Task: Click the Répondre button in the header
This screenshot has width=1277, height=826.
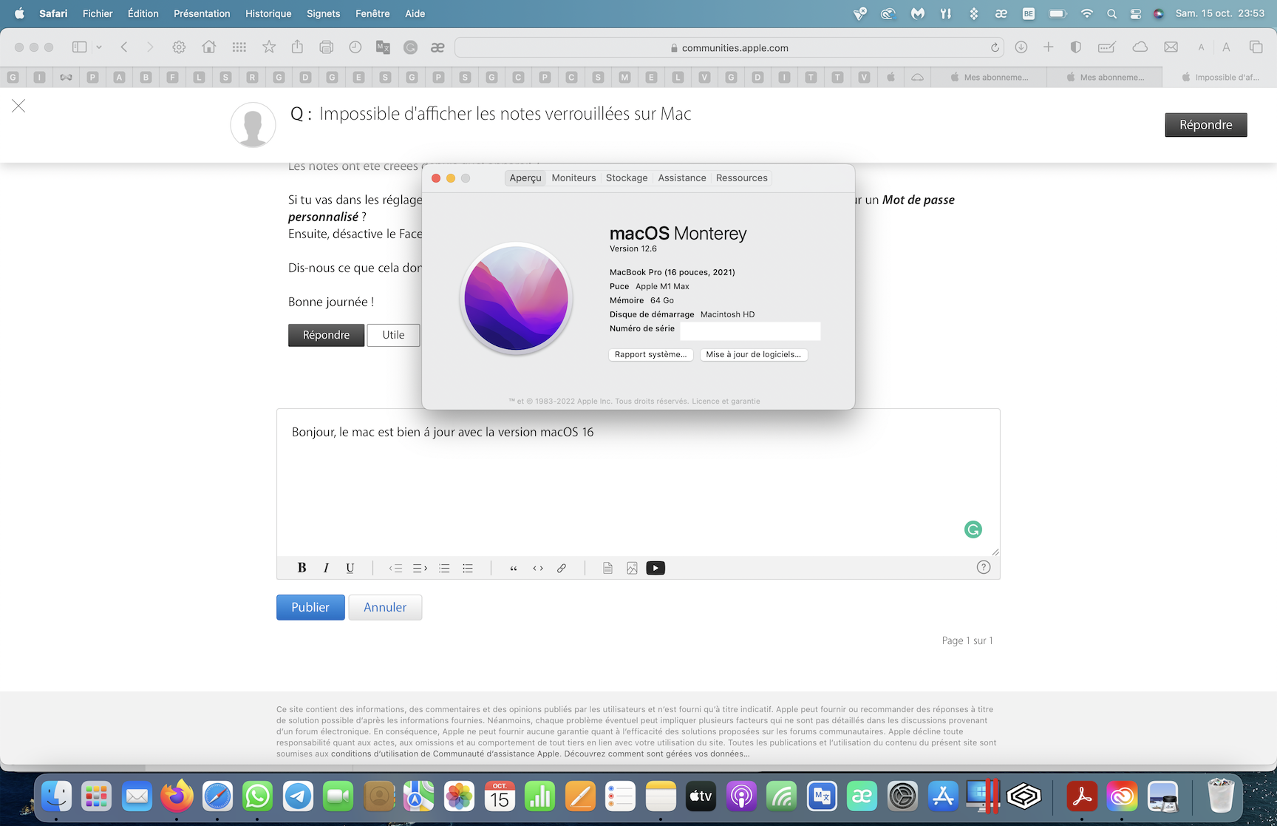Action: tap(1206, 125)
